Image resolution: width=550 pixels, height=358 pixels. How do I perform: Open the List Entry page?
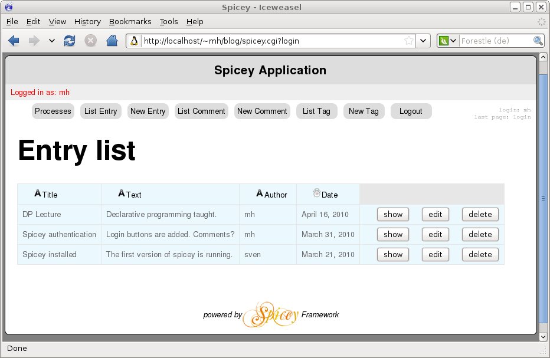click(x=101, y=111)
